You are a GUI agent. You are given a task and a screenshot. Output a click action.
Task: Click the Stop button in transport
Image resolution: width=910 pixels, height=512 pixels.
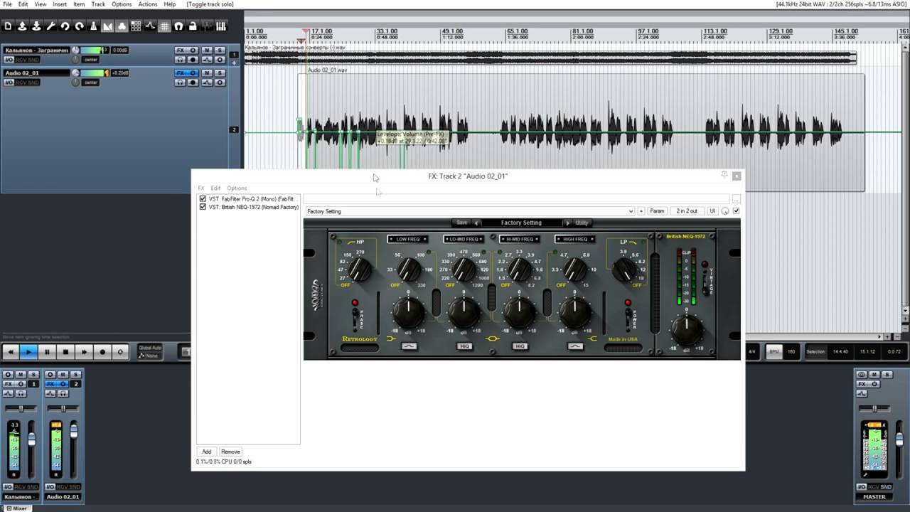click(65, 351)
